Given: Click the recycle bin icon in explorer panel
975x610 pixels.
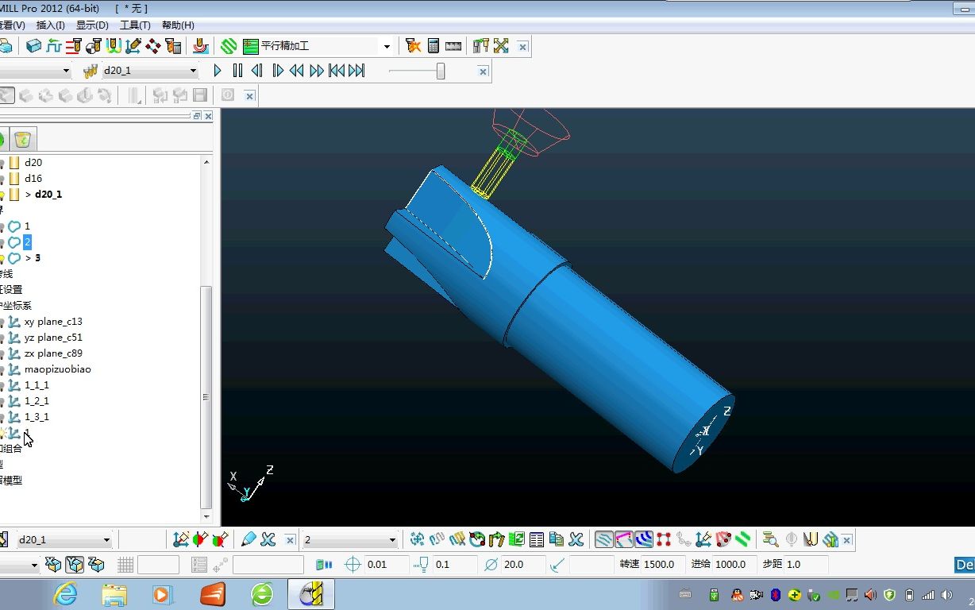Looking at the screenshot, I should click(24, 140).
